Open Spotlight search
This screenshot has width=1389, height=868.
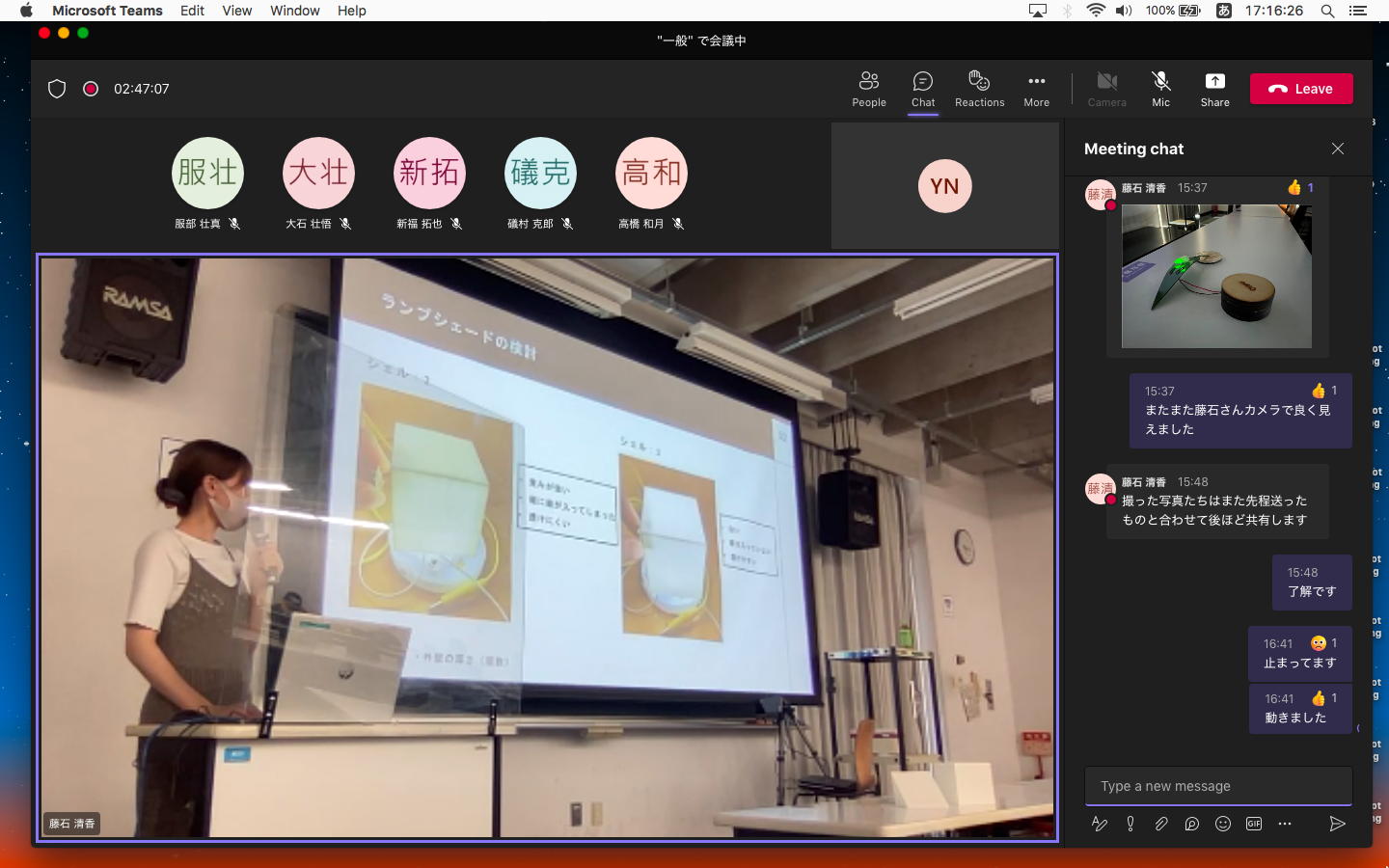[x=1327, y=11]
